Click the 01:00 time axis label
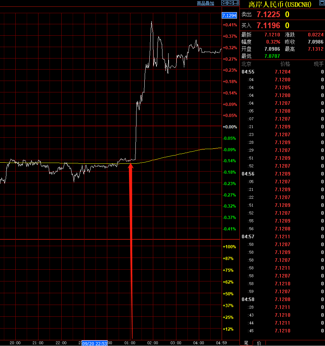 130,343
